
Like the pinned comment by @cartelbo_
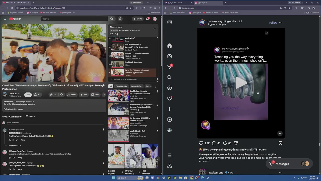[x=10, y=140]
